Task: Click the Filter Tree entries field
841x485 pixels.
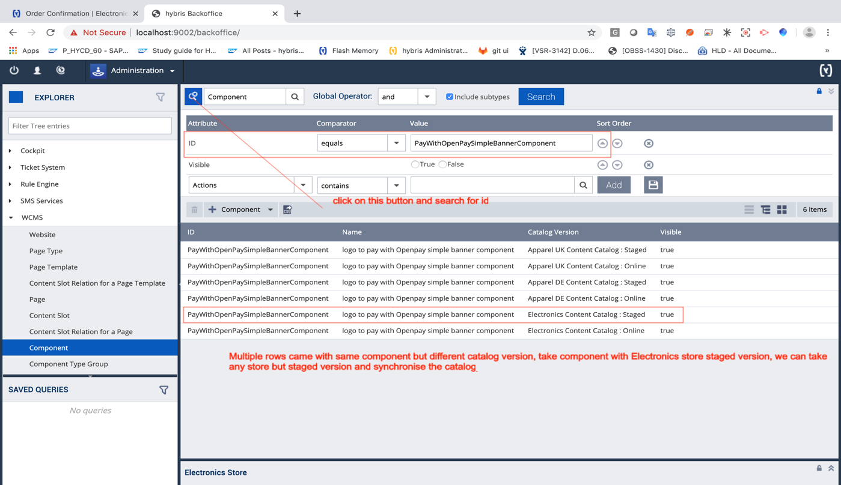Action: tap(90, 126)
